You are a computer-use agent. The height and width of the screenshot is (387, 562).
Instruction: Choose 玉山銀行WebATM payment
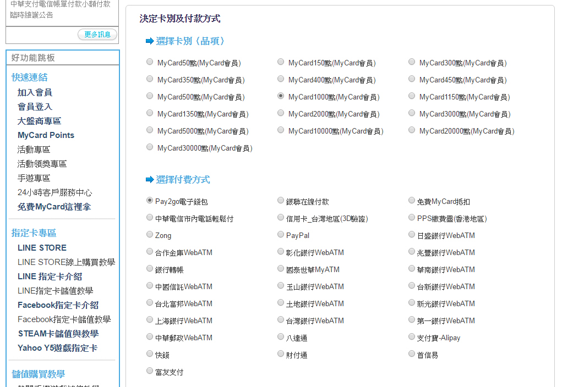tap(281, 285)
